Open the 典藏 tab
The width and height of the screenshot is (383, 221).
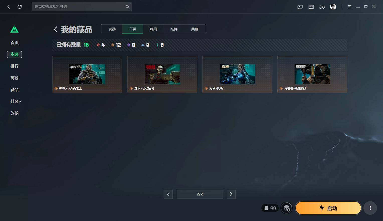pyautogui.click(x=195, y=29)
